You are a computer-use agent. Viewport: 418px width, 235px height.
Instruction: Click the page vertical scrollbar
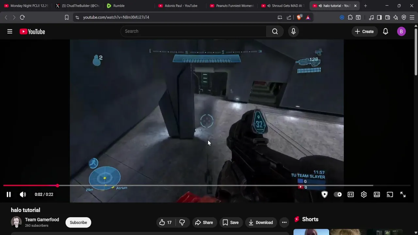[x=416, y=52]
